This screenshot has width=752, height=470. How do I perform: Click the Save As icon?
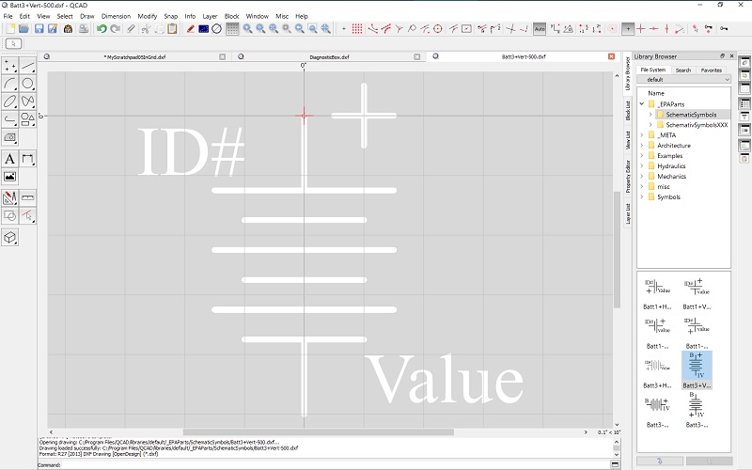coord(53,29)
